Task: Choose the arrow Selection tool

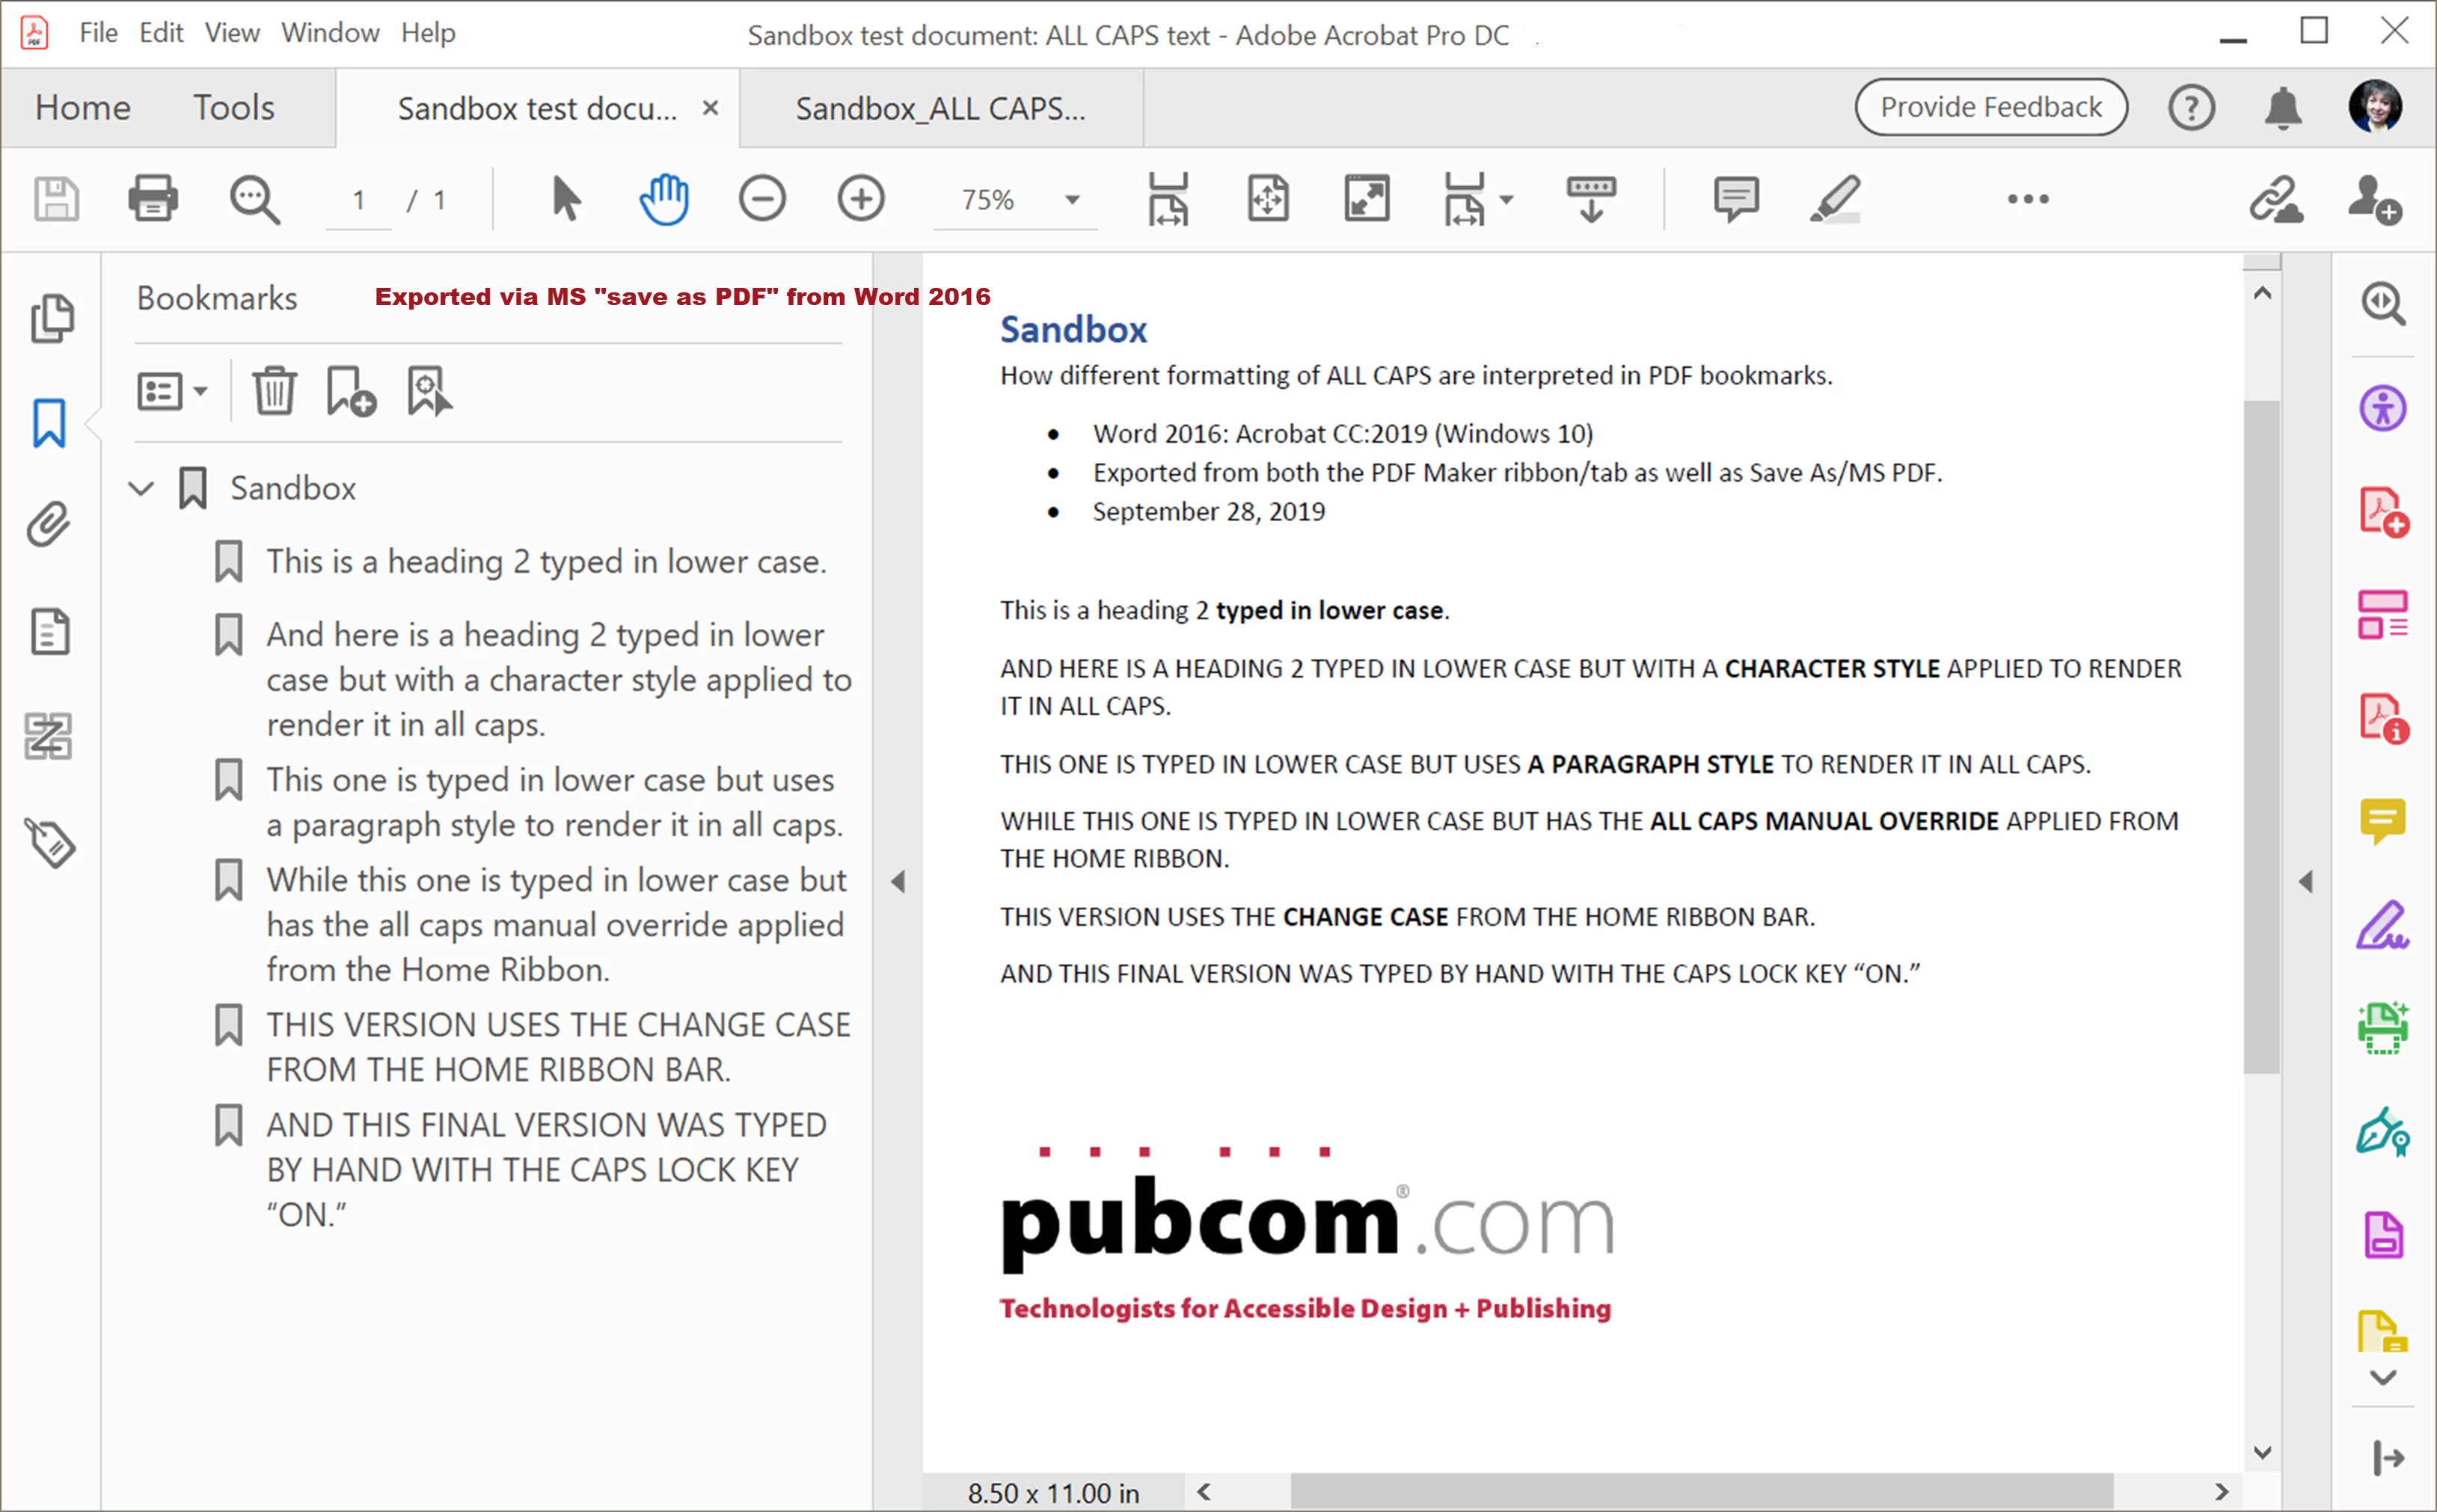Action: point(565,198)
